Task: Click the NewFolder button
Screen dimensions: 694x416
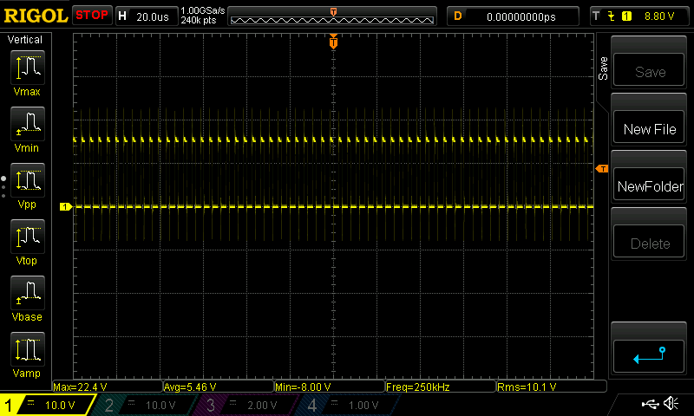Action: tap(649, 184)
